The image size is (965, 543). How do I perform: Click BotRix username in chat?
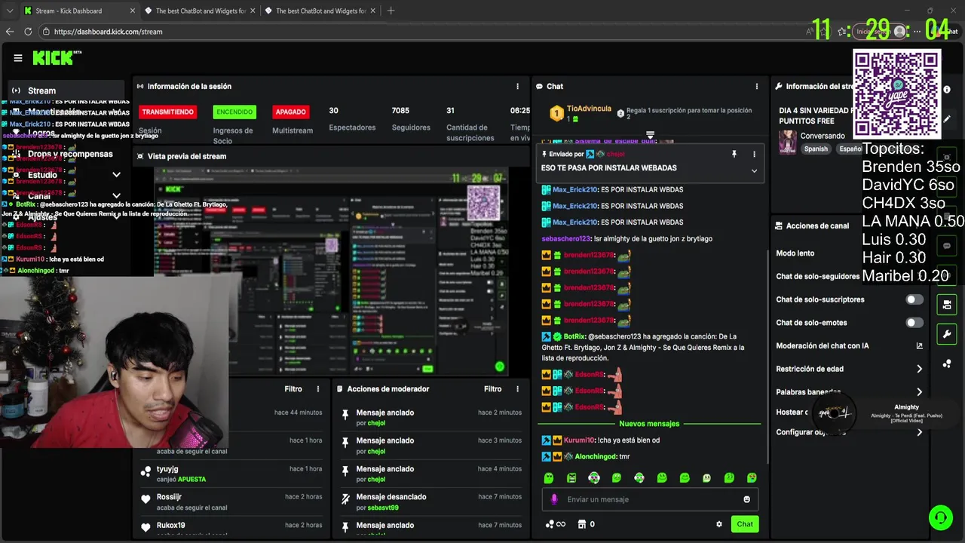click(x=574, y=336)
